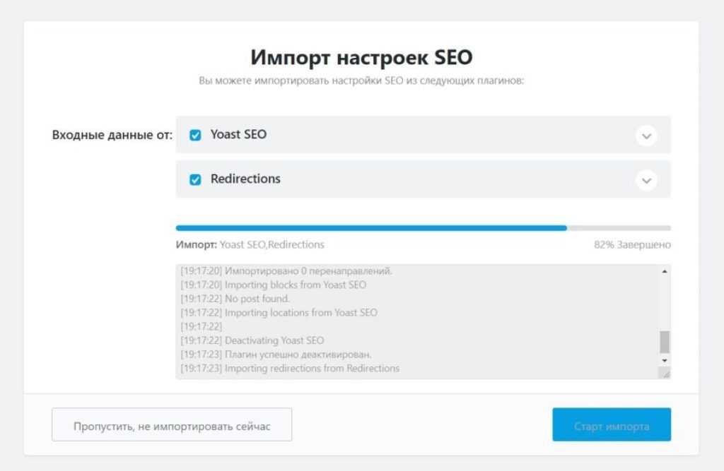The width and height of the screenshot is (724, 471).
Task: Uncheck the Yoast SEO checkbox
Action: pos(195,135)
